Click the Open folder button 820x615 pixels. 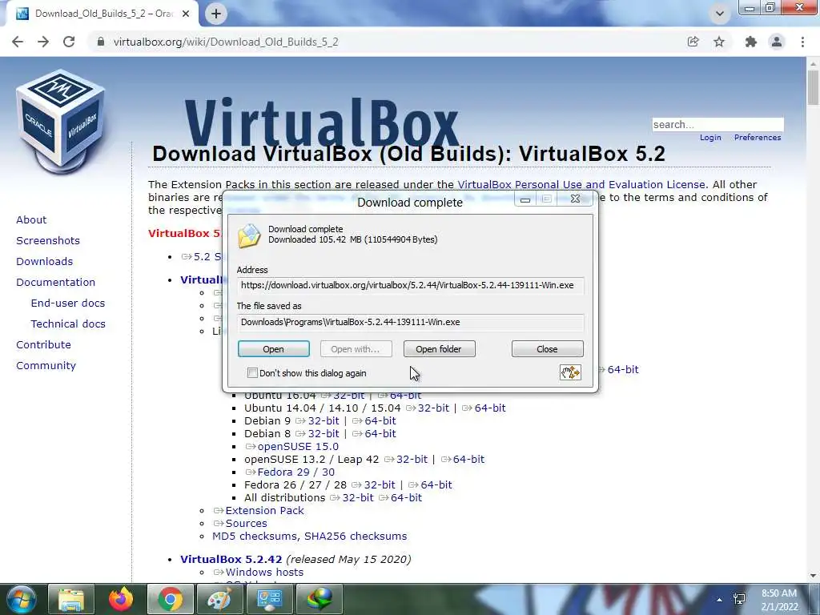click(440, 349)
